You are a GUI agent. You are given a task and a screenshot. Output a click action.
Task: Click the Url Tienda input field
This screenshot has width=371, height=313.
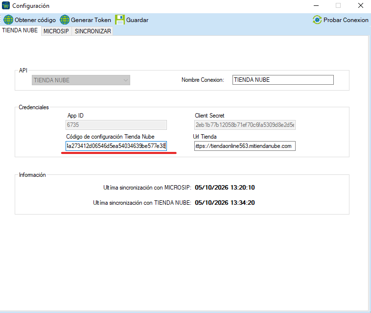pos(245,146)
